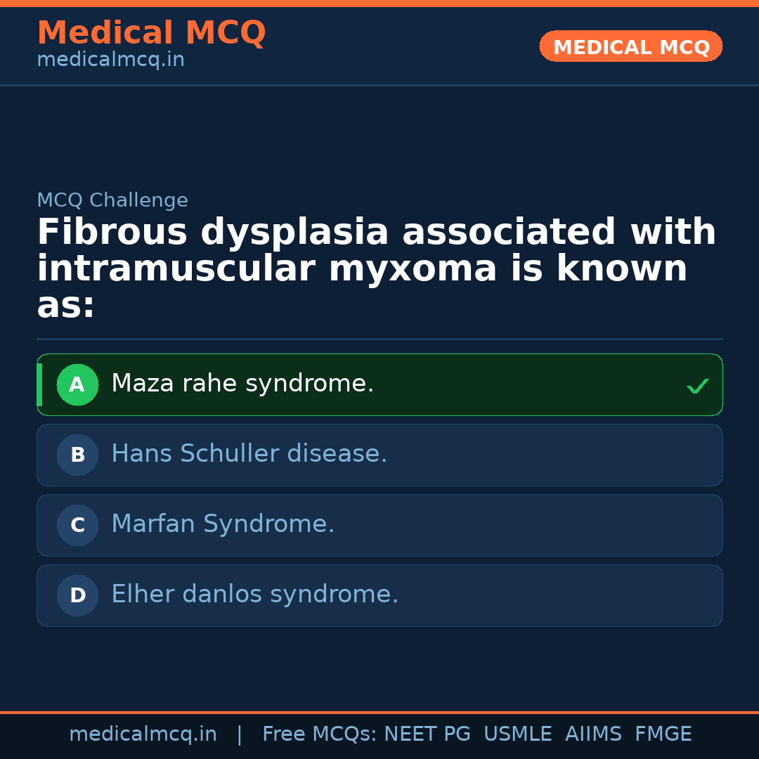
Task: Select the answer text Elher danlos syndrome
Action: (x=254, y=595)
